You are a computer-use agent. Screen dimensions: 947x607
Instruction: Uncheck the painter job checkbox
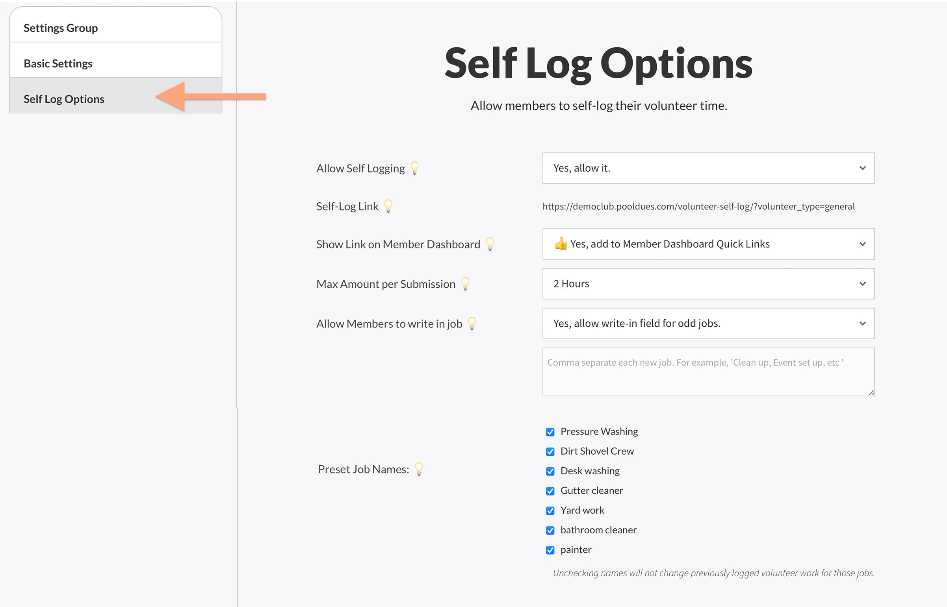[x=550, y=550]
